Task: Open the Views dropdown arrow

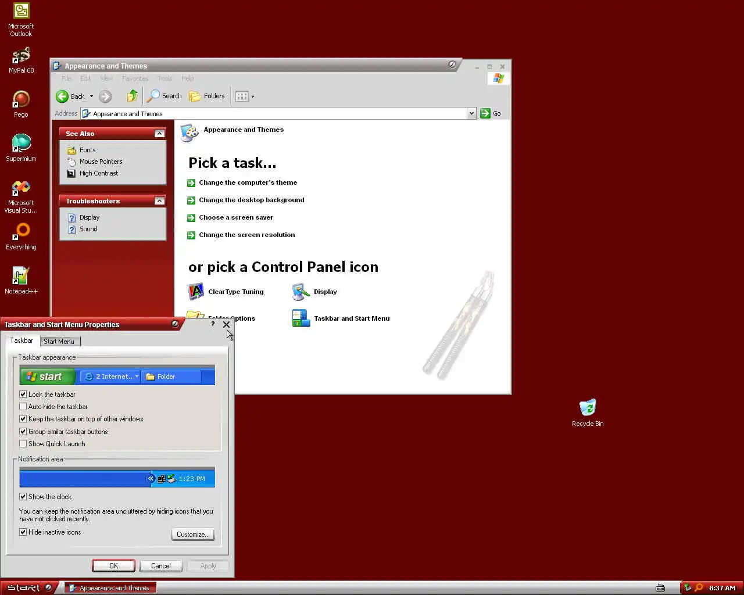Action: [x=253, y=96]
